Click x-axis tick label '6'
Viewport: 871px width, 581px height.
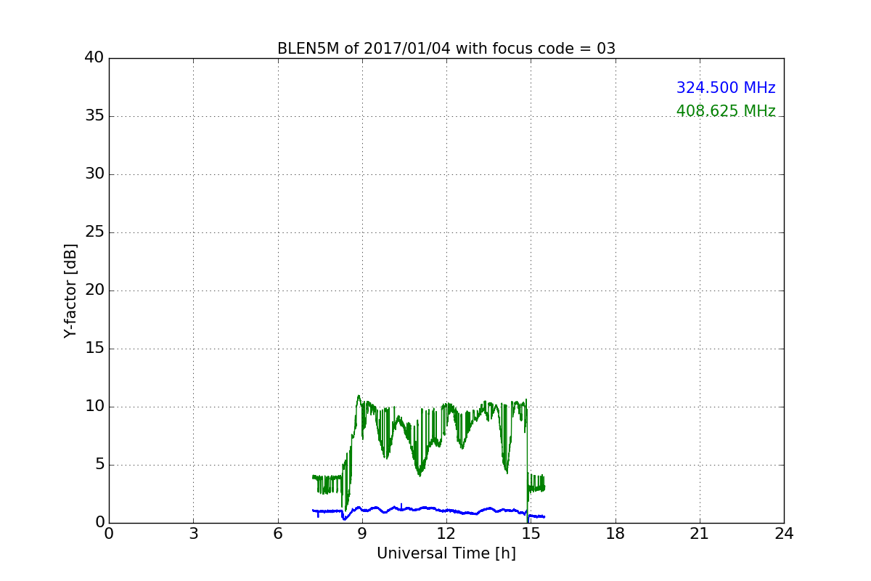[278, 534]
